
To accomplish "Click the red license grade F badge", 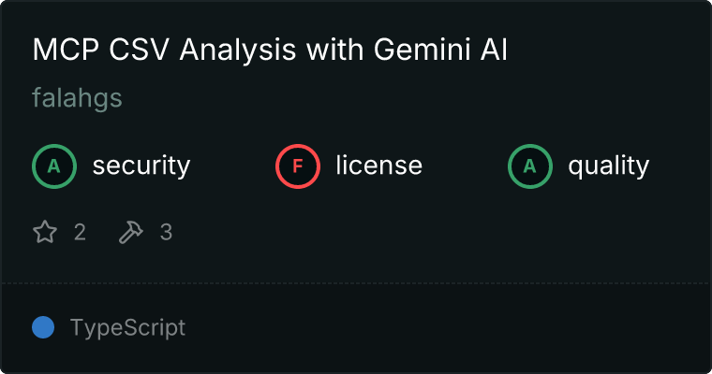I will pyautogui.click(x=298, y=166).
